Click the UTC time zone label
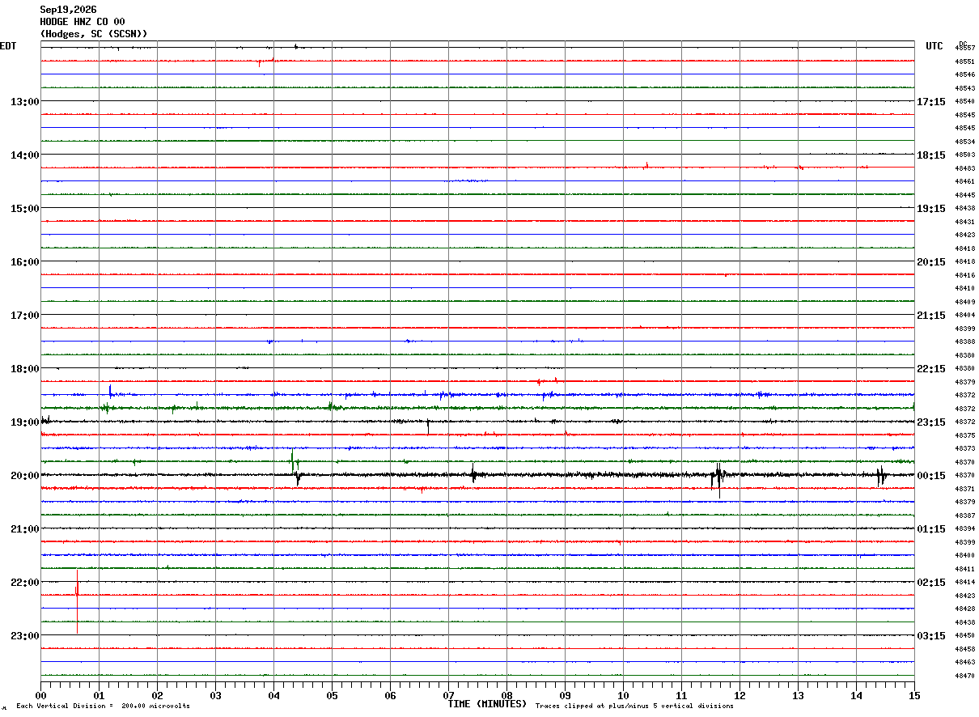 pos(934,46)
